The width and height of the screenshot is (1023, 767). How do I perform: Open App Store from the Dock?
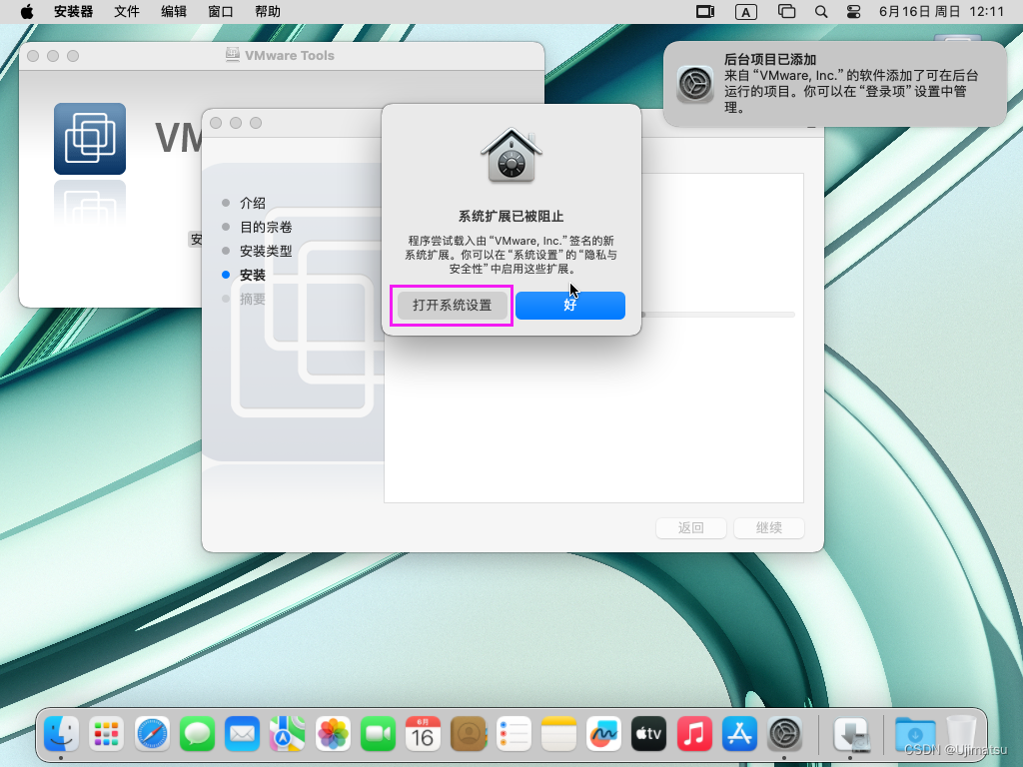739,734
